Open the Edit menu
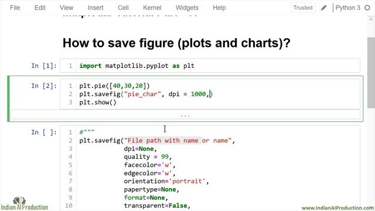The height and width of the screenshot is (211, 375). click(x=40, y=8)
